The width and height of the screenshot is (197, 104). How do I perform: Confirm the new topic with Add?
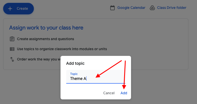(124, 93)
